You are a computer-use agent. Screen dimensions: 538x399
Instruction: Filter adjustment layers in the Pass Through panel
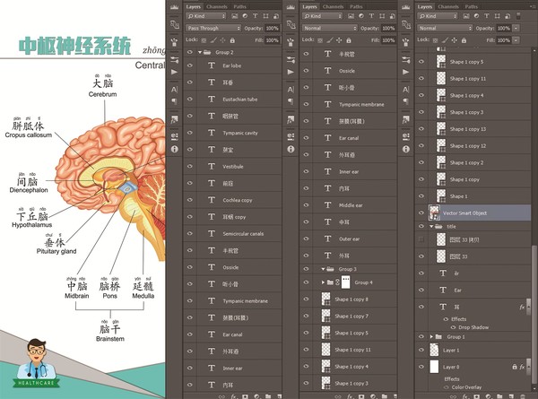coord(245,16)
